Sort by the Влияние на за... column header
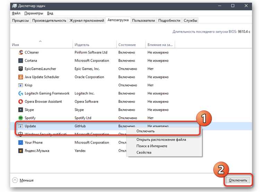Viewport: 260px width, 192px height. tap(160, 45)
